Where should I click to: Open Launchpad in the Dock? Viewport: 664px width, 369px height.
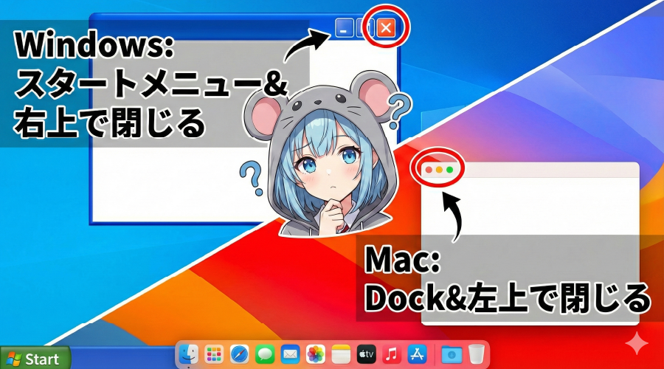[214, 354]
